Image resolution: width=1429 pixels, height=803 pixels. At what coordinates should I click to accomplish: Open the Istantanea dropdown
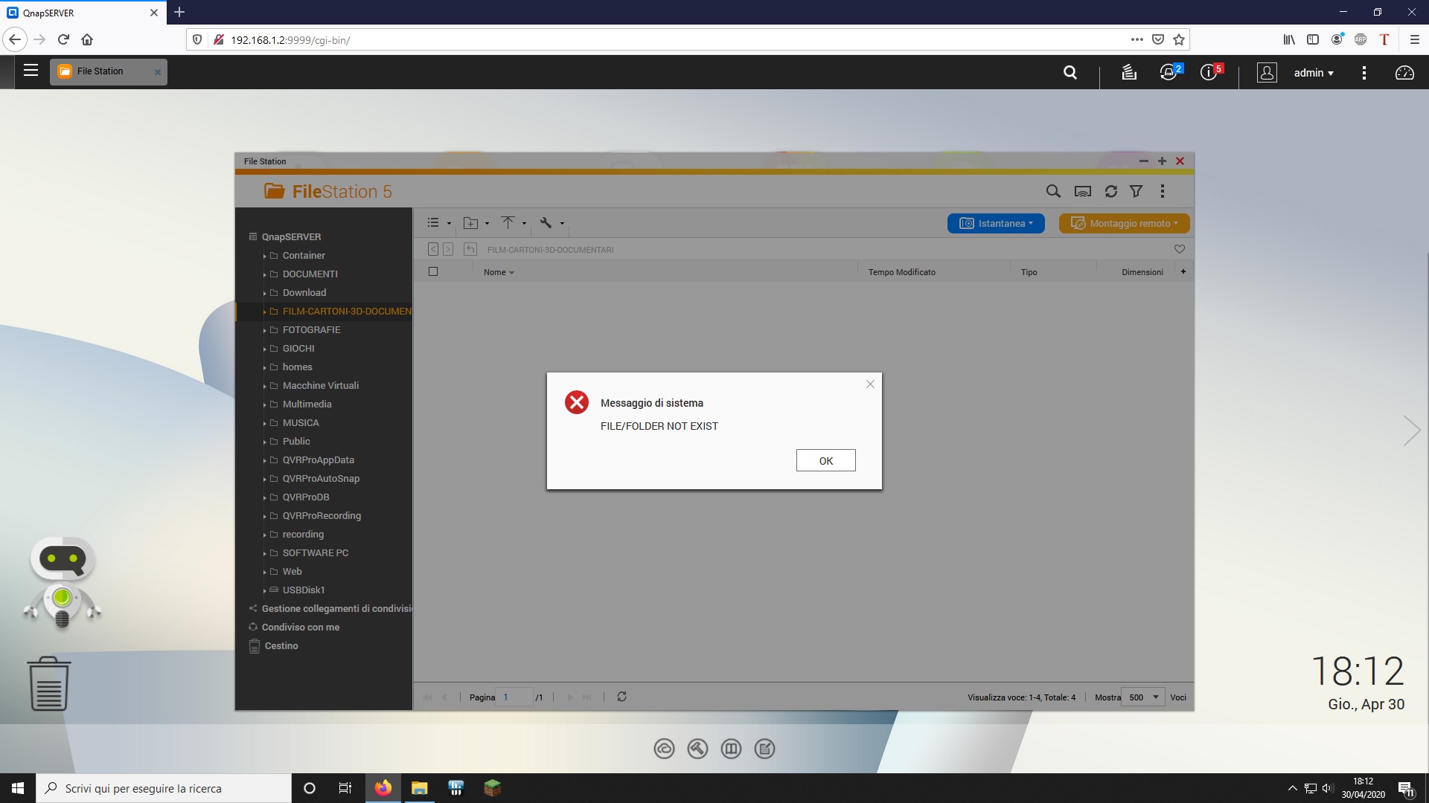pyautogui.click(x=995, y=223)
